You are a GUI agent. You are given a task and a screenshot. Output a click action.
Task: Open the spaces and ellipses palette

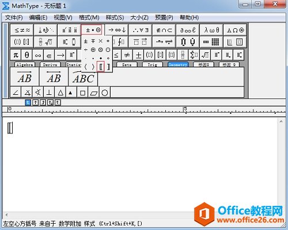coord(46,30)
